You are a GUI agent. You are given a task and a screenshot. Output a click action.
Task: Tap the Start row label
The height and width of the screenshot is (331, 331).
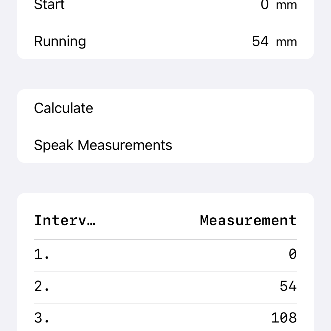point(49,4)
